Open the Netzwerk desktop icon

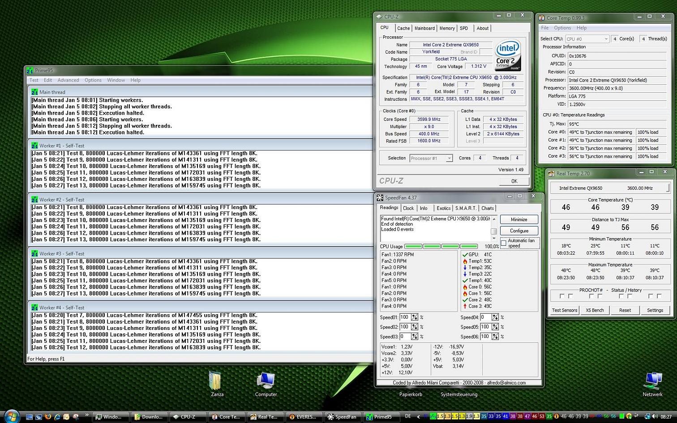point(652,381)
